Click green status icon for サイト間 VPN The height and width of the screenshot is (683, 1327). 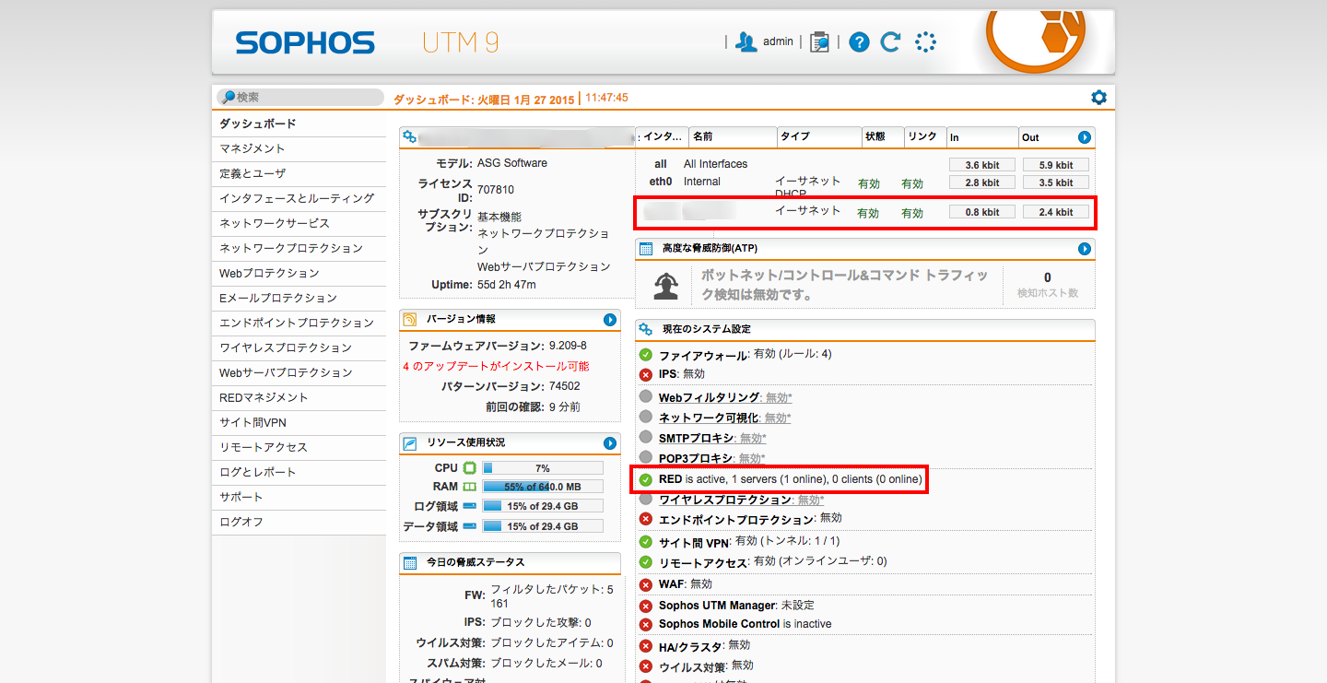[x=646, y=542]
